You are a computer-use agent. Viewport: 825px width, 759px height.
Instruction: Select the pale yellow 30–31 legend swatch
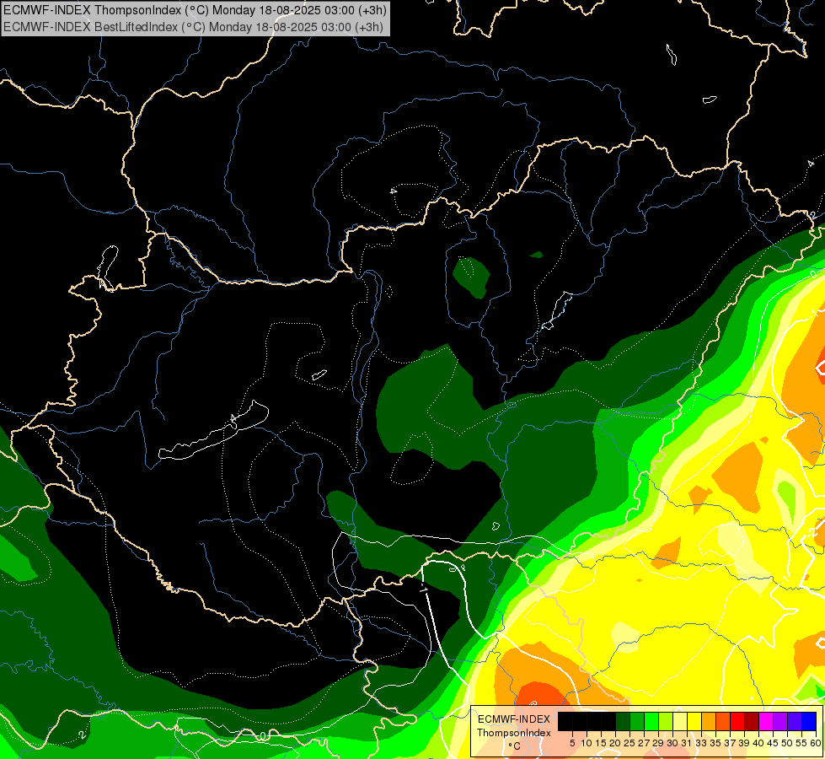[x=680, y=721]
